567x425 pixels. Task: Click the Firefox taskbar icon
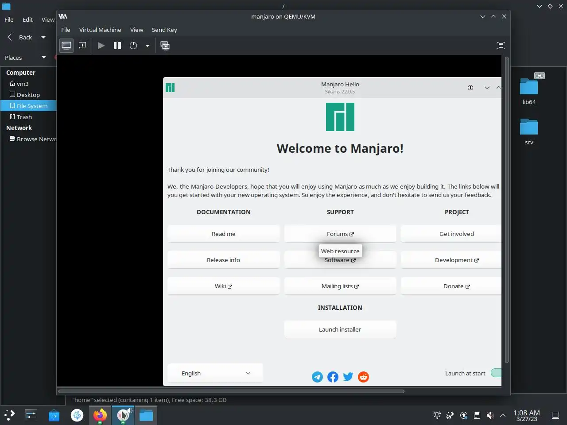[x=100, y=415]
